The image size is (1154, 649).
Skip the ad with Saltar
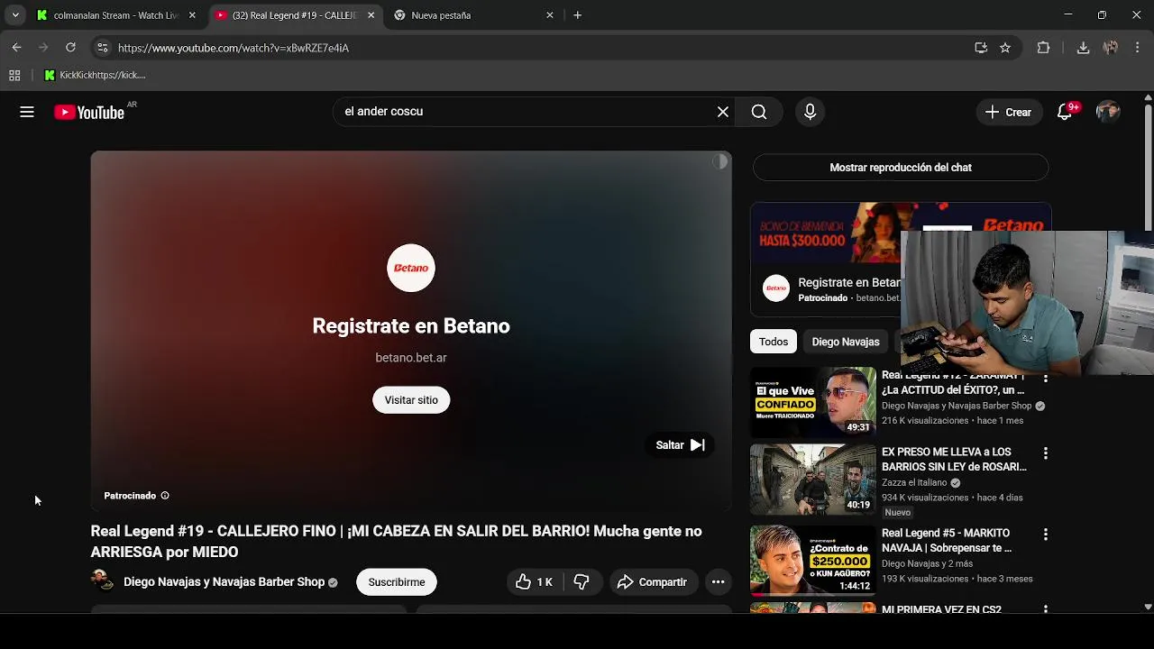coord(681,445)
